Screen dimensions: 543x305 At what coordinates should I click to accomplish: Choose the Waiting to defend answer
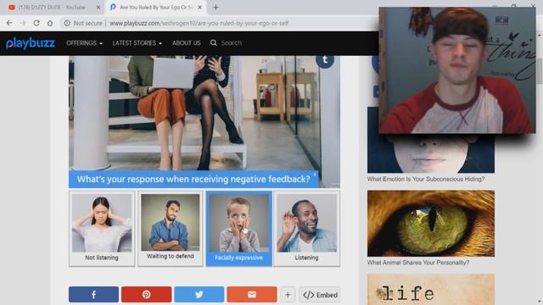coord(170,229)
